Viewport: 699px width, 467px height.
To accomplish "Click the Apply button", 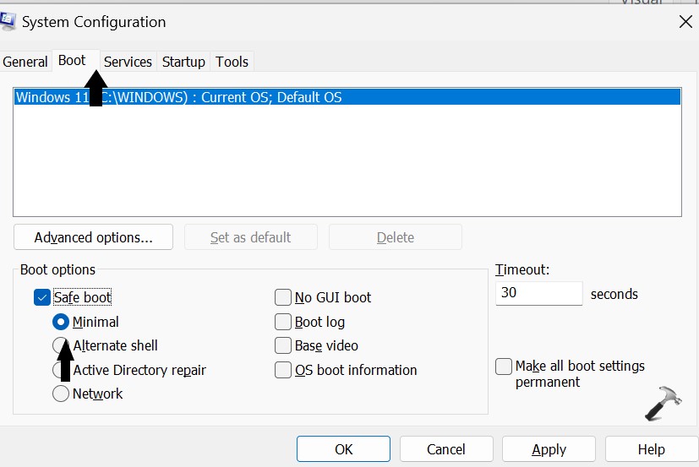I will [549, 449].
